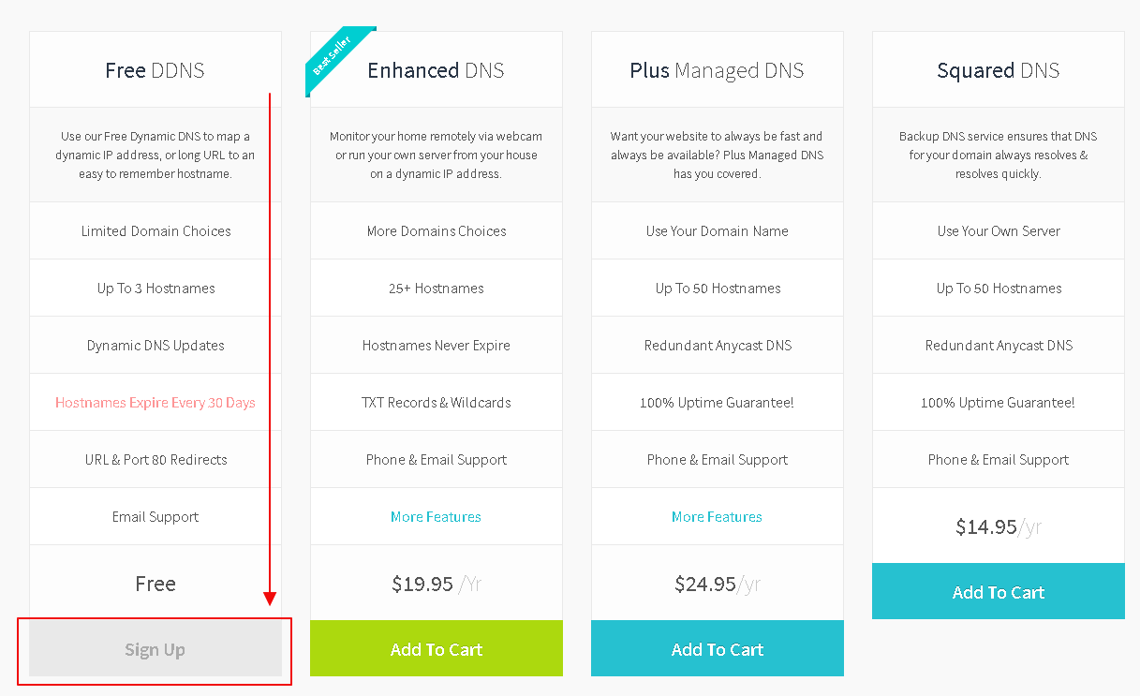The image size is (1140, 696).
Task: Click TXT Records & Wildcards feature
Action: click(x=437, y=403)
